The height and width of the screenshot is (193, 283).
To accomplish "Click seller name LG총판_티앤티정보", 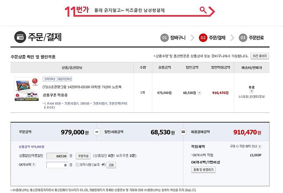I will [x=252, y=97].
